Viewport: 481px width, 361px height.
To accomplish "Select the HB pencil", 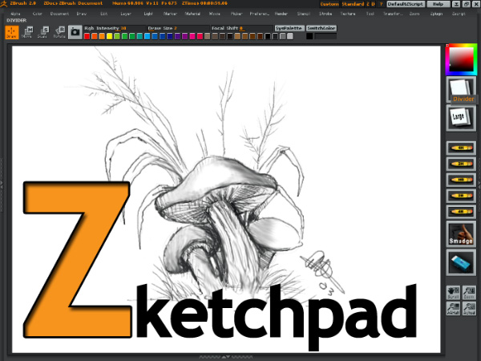I will [x=461, y=180].
